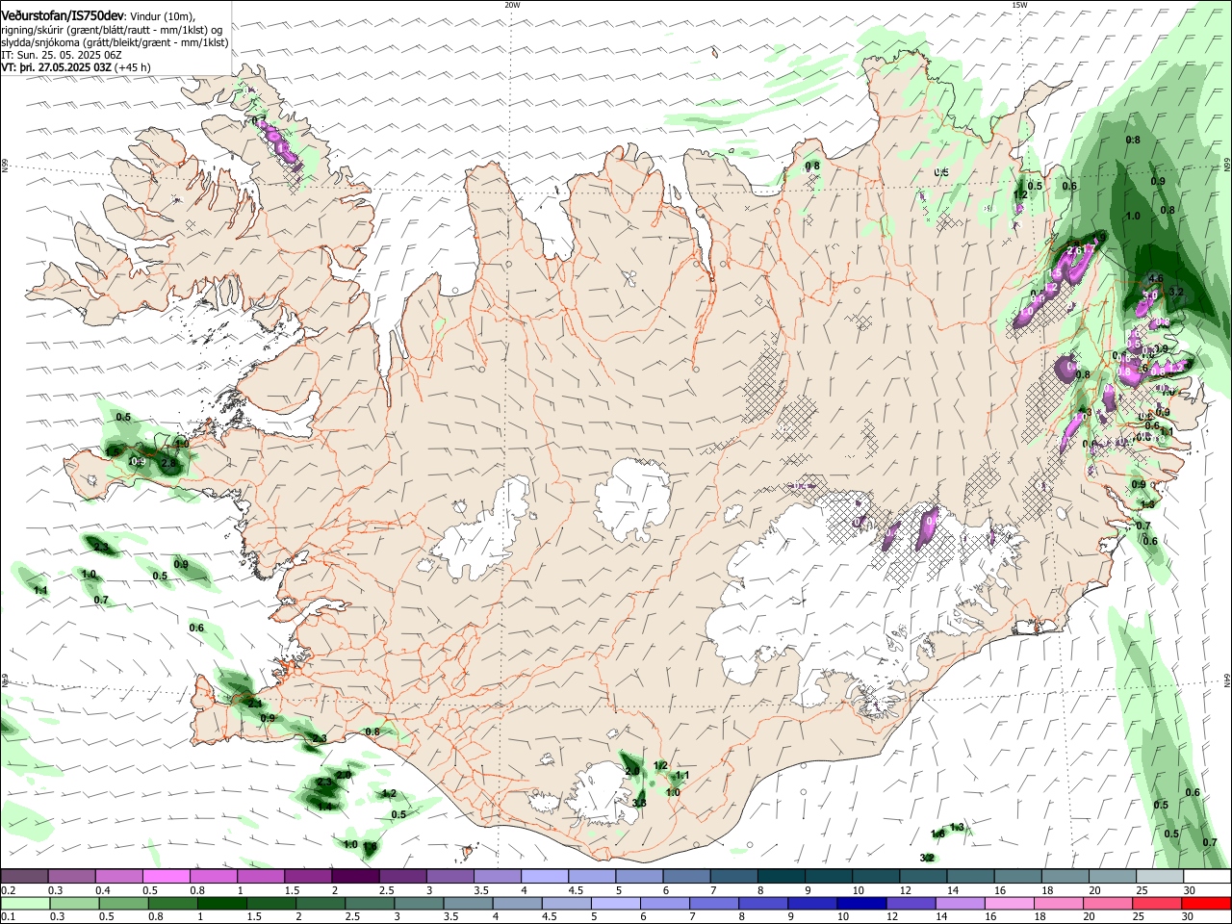Screen dimensions: 1232x924
Task: Click top-row swatch between 3 and 3.5
Action: 449,877
